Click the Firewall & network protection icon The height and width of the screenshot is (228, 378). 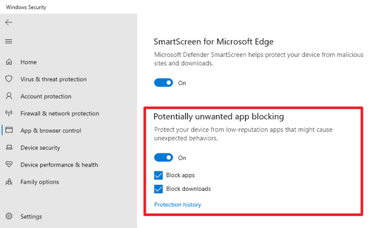point(9,113)
